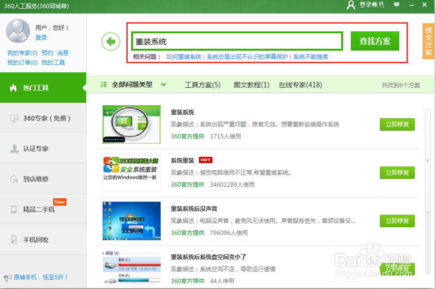Click the New badge on 精品二手机
Viewport: 436px width, 289px height.
pyautogui.click(x=60, y=202)
